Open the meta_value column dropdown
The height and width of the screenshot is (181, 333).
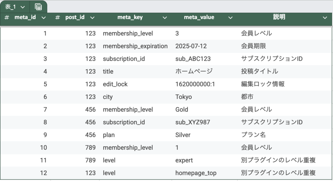pos(230,18)
